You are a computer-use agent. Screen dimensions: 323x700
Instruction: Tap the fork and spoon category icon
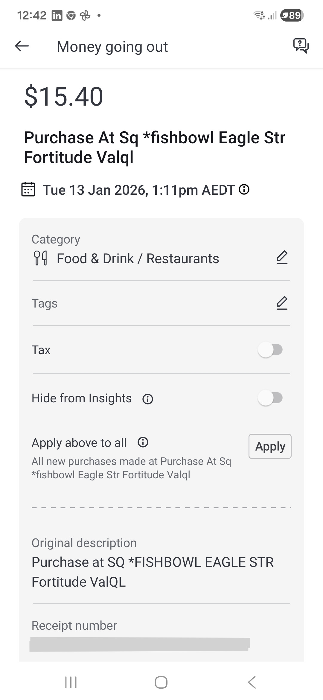point(40,258)
